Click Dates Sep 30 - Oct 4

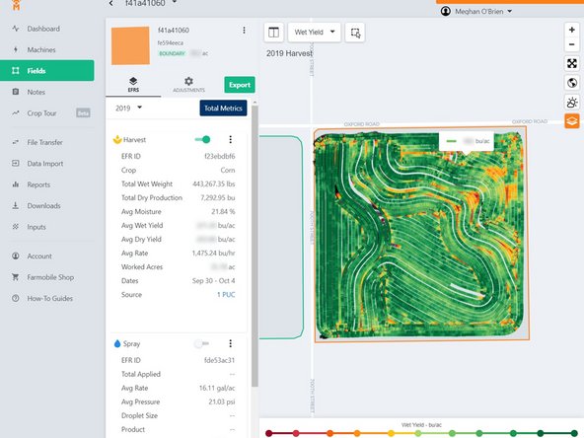click(213, 280)
